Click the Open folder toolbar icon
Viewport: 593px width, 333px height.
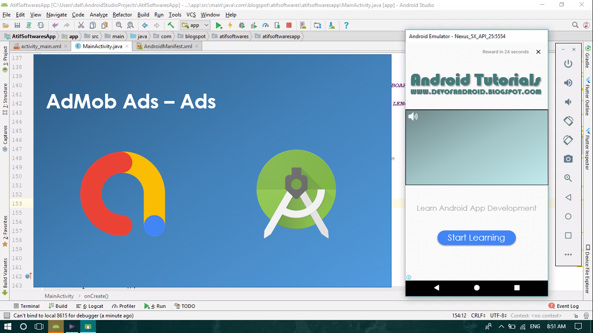click(6, 25)
